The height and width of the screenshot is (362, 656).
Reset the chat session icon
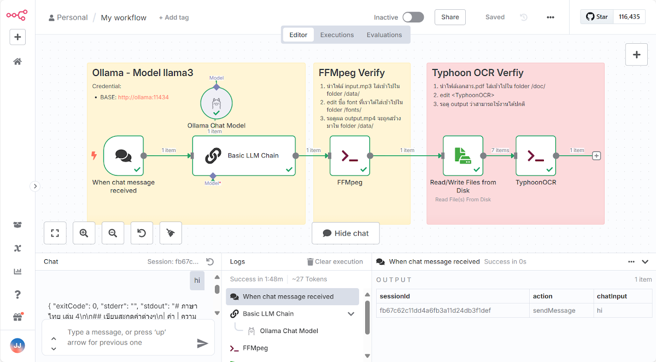coord(210,262)
